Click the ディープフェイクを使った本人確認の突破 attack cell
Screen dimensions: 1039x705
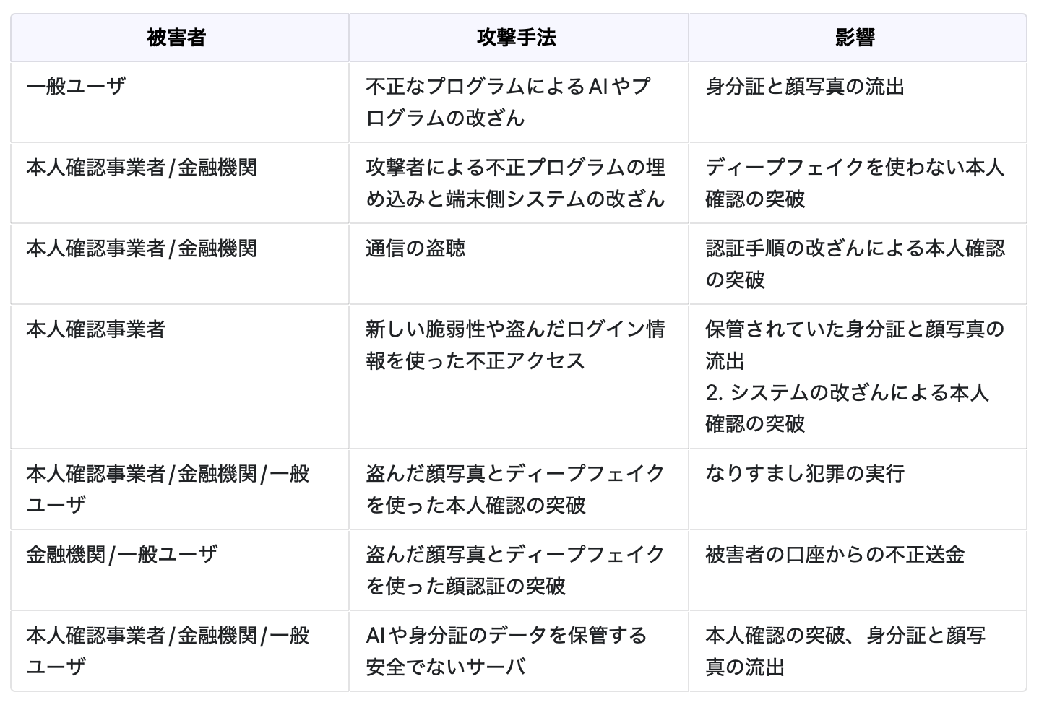pyautogui.click(x=514, y=489)
